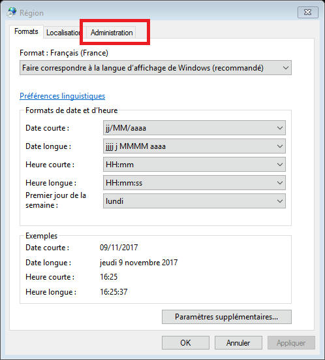Click the chevron arrow beside jj/MM/aaaa

(279, 128)
